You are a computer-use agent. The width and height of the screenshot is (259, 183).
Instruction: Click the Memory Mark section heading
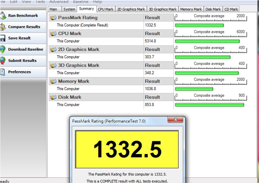tap(74, 81)
